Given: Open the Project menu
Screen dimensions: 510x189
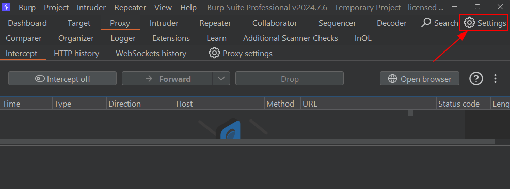Looking at the screenshot, I should coord(56,8).
